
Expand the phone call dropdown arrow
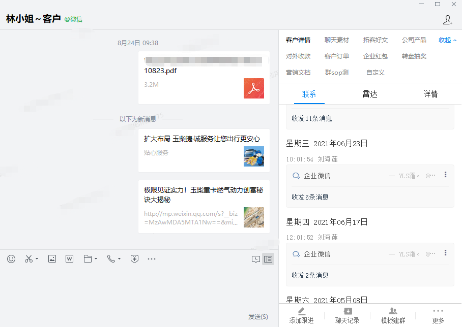coord(119,259)
